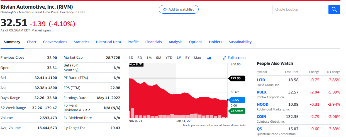
Task: Click the % Change column header
Action: coord(333,72)
